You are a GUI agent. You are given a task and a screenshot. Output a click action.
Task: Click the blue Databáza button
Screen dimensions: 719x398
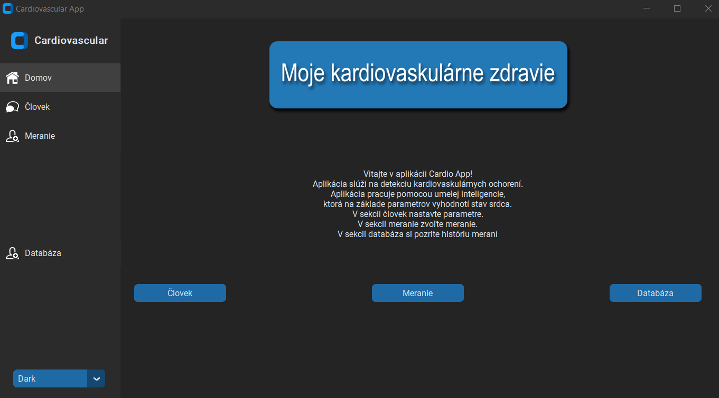click(656, 293)
